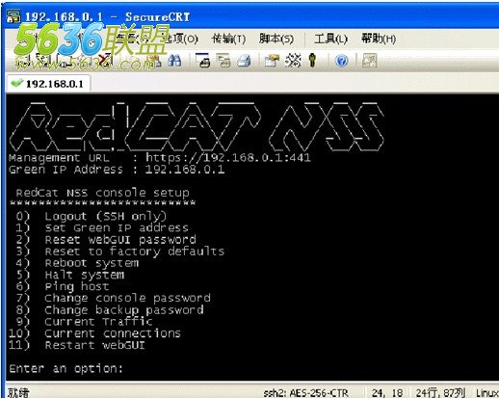The image size is (499, 398).
Task: Click the '5) Halt system' line
Action: (x=70, y=275)
